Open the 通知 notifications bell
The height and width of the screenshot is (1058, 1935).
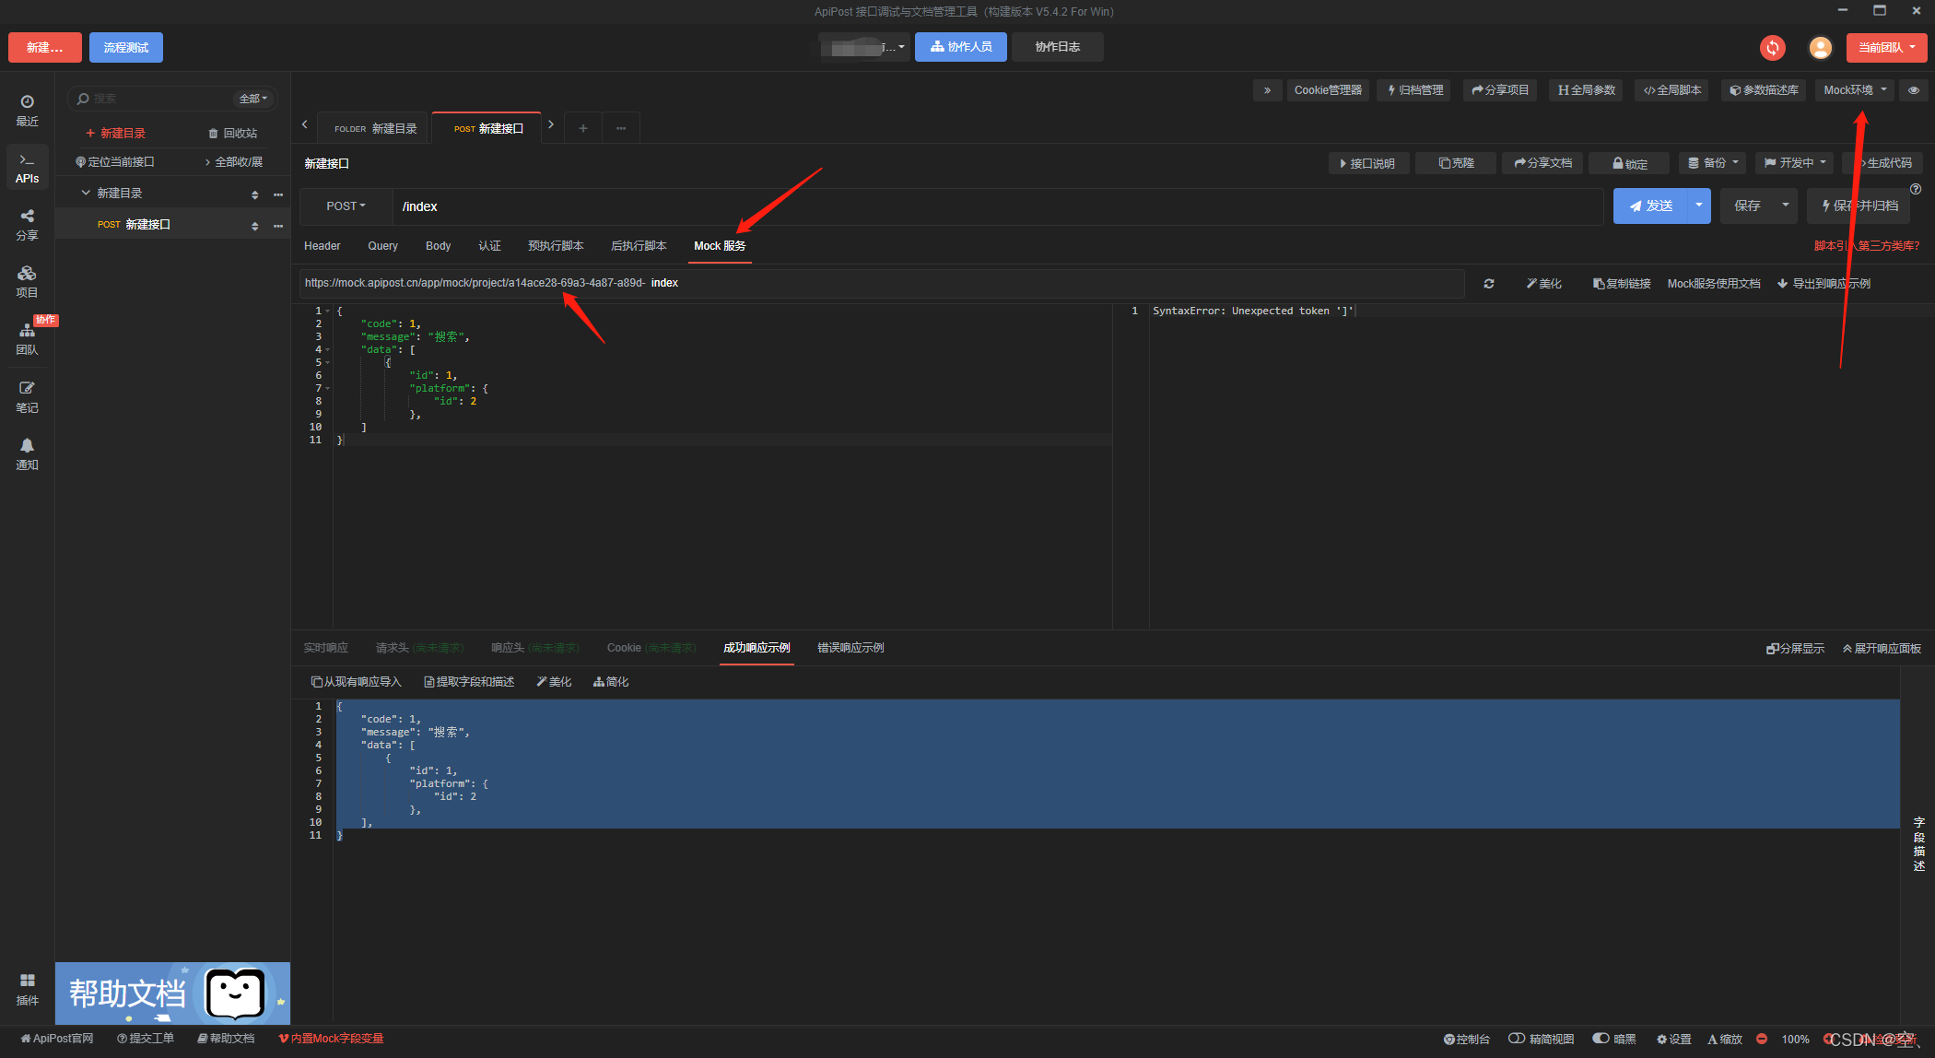pos(27,454)
